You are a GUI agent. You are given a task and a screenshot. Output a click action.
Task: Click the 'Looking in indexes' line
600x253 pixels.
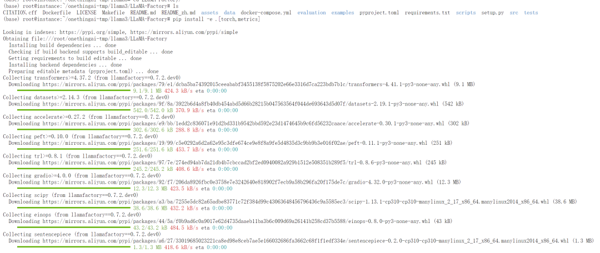pyautogui.click(x=120, y=32)
